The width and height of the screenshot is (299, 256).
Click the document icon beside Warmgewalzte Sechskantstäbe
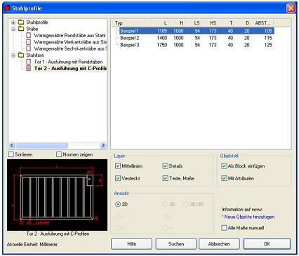pyautogui.click(x=28, y=48)
